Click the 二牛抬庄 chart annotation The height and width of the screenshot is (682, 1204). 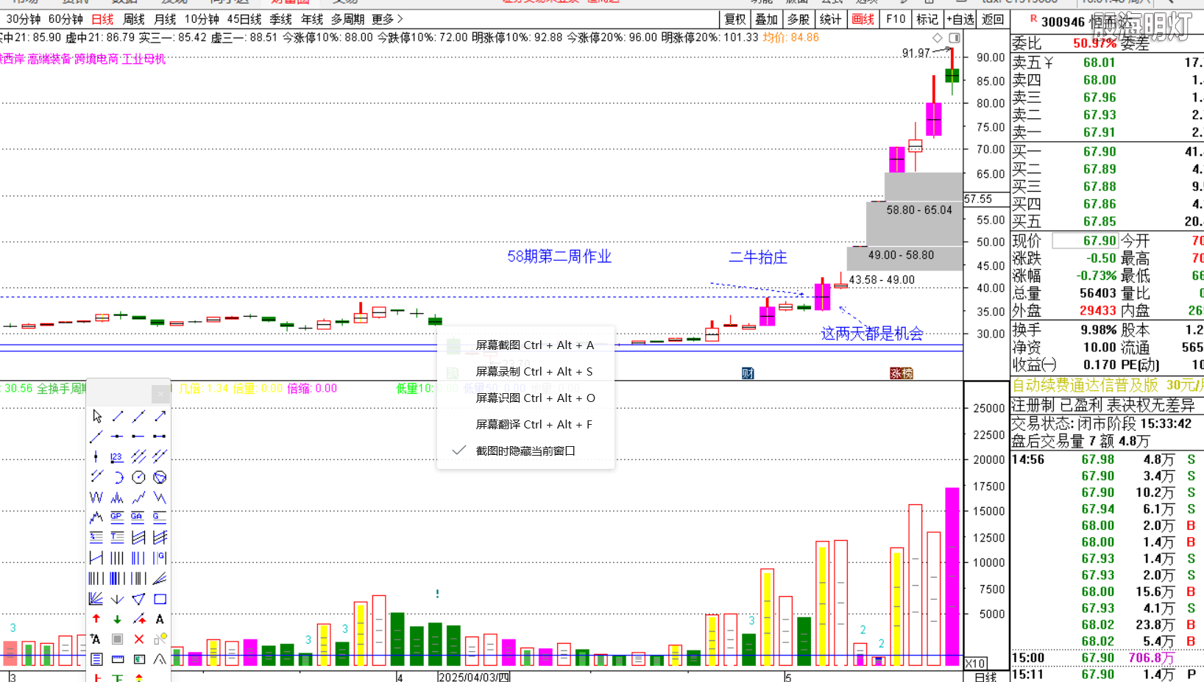pos(758,257)
